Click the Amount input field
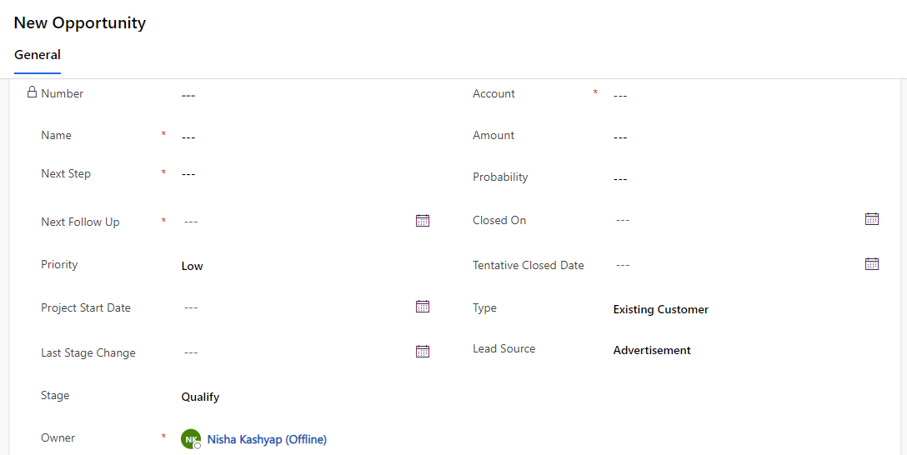907x455 pixels. click(742, 137)
